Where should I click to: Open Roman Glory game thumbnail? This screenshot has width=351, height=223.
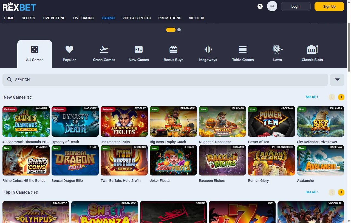click(x=271, y=160)
